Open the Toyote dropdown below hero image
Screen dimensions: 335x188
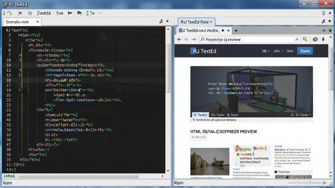pyautogui.click(x=303, y=115)
